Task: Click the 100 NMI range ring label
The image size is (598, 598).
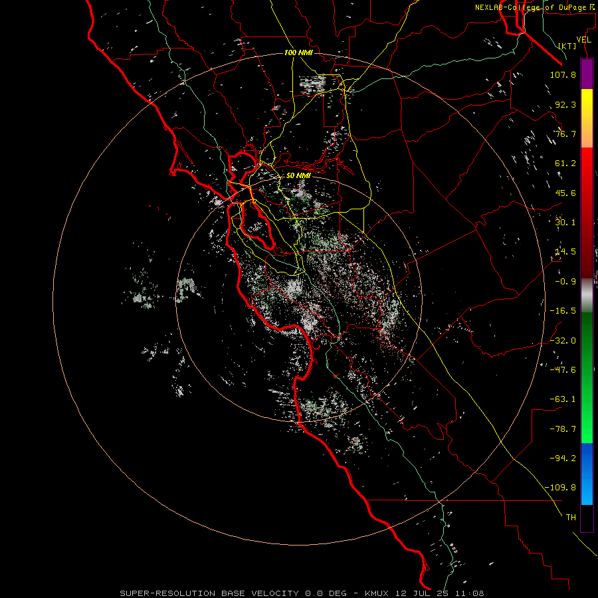Action: [x=298, y=52]
